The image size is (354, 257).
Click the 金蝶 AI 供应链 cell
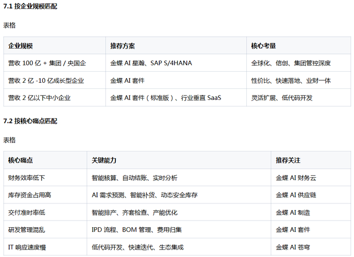tap(311, 195)
